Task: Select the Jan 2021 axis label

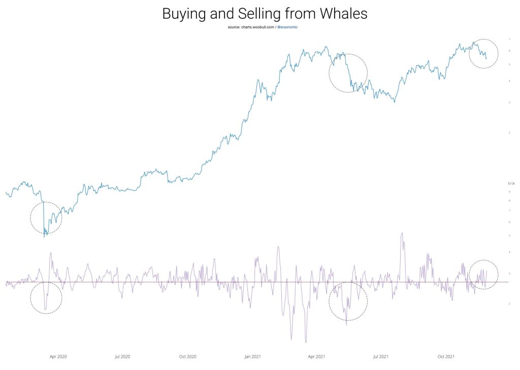Action: (x=253, y=356)
